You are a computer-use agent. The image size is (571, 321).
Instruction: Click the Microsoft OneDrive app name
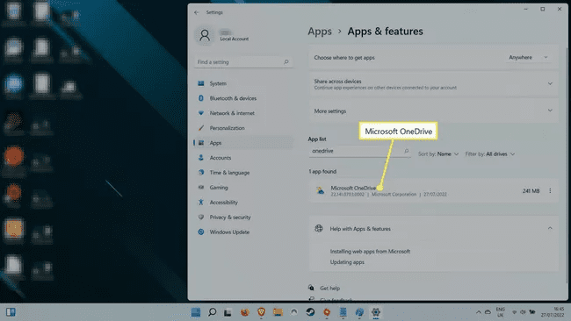353,188
